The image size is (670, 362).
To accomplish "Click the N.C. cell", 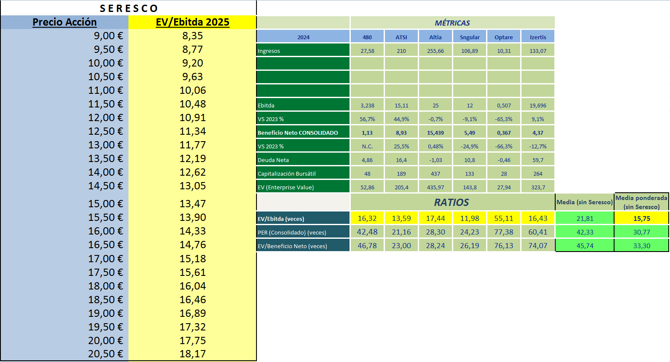I will (x=367, y=146).
